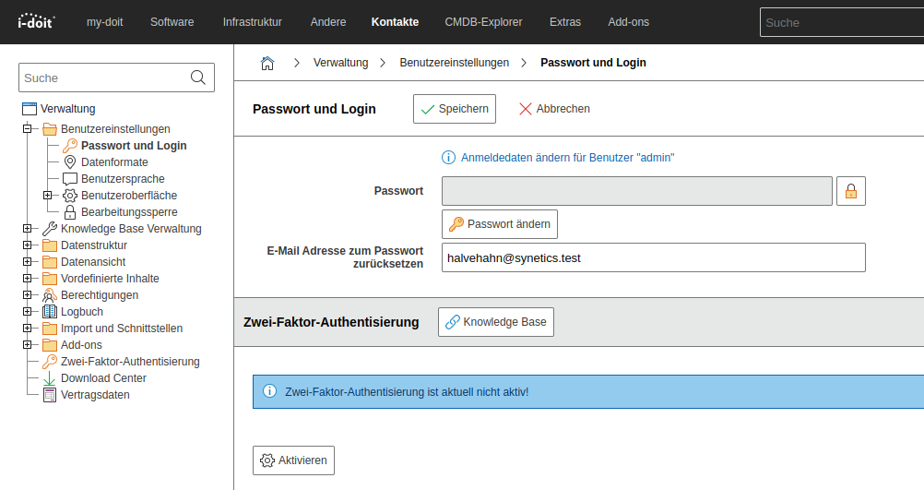Viewport: 924px width, 490px height.
Task: Open the CMDB-Explorer menu
Action: (483, 22)
